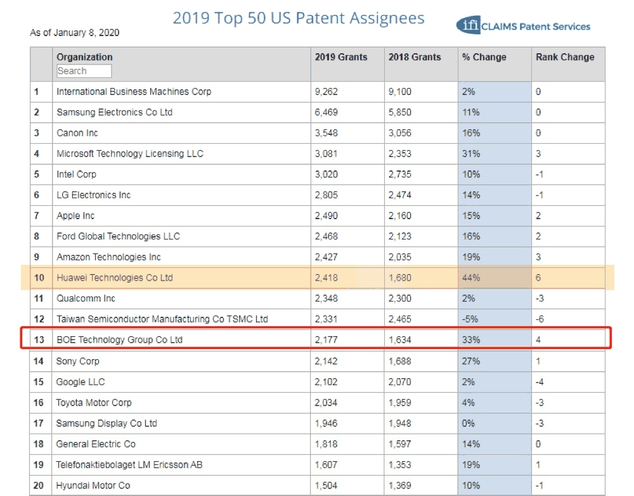Sort table by % Change header
The width and height of the screenshot is (634, 496).
click(x=484, y=57)
